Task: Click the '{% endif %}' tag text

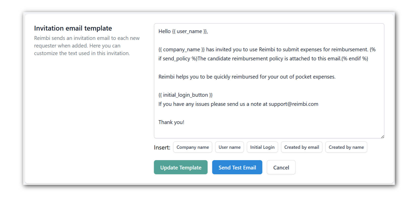Action: (355, 59)
